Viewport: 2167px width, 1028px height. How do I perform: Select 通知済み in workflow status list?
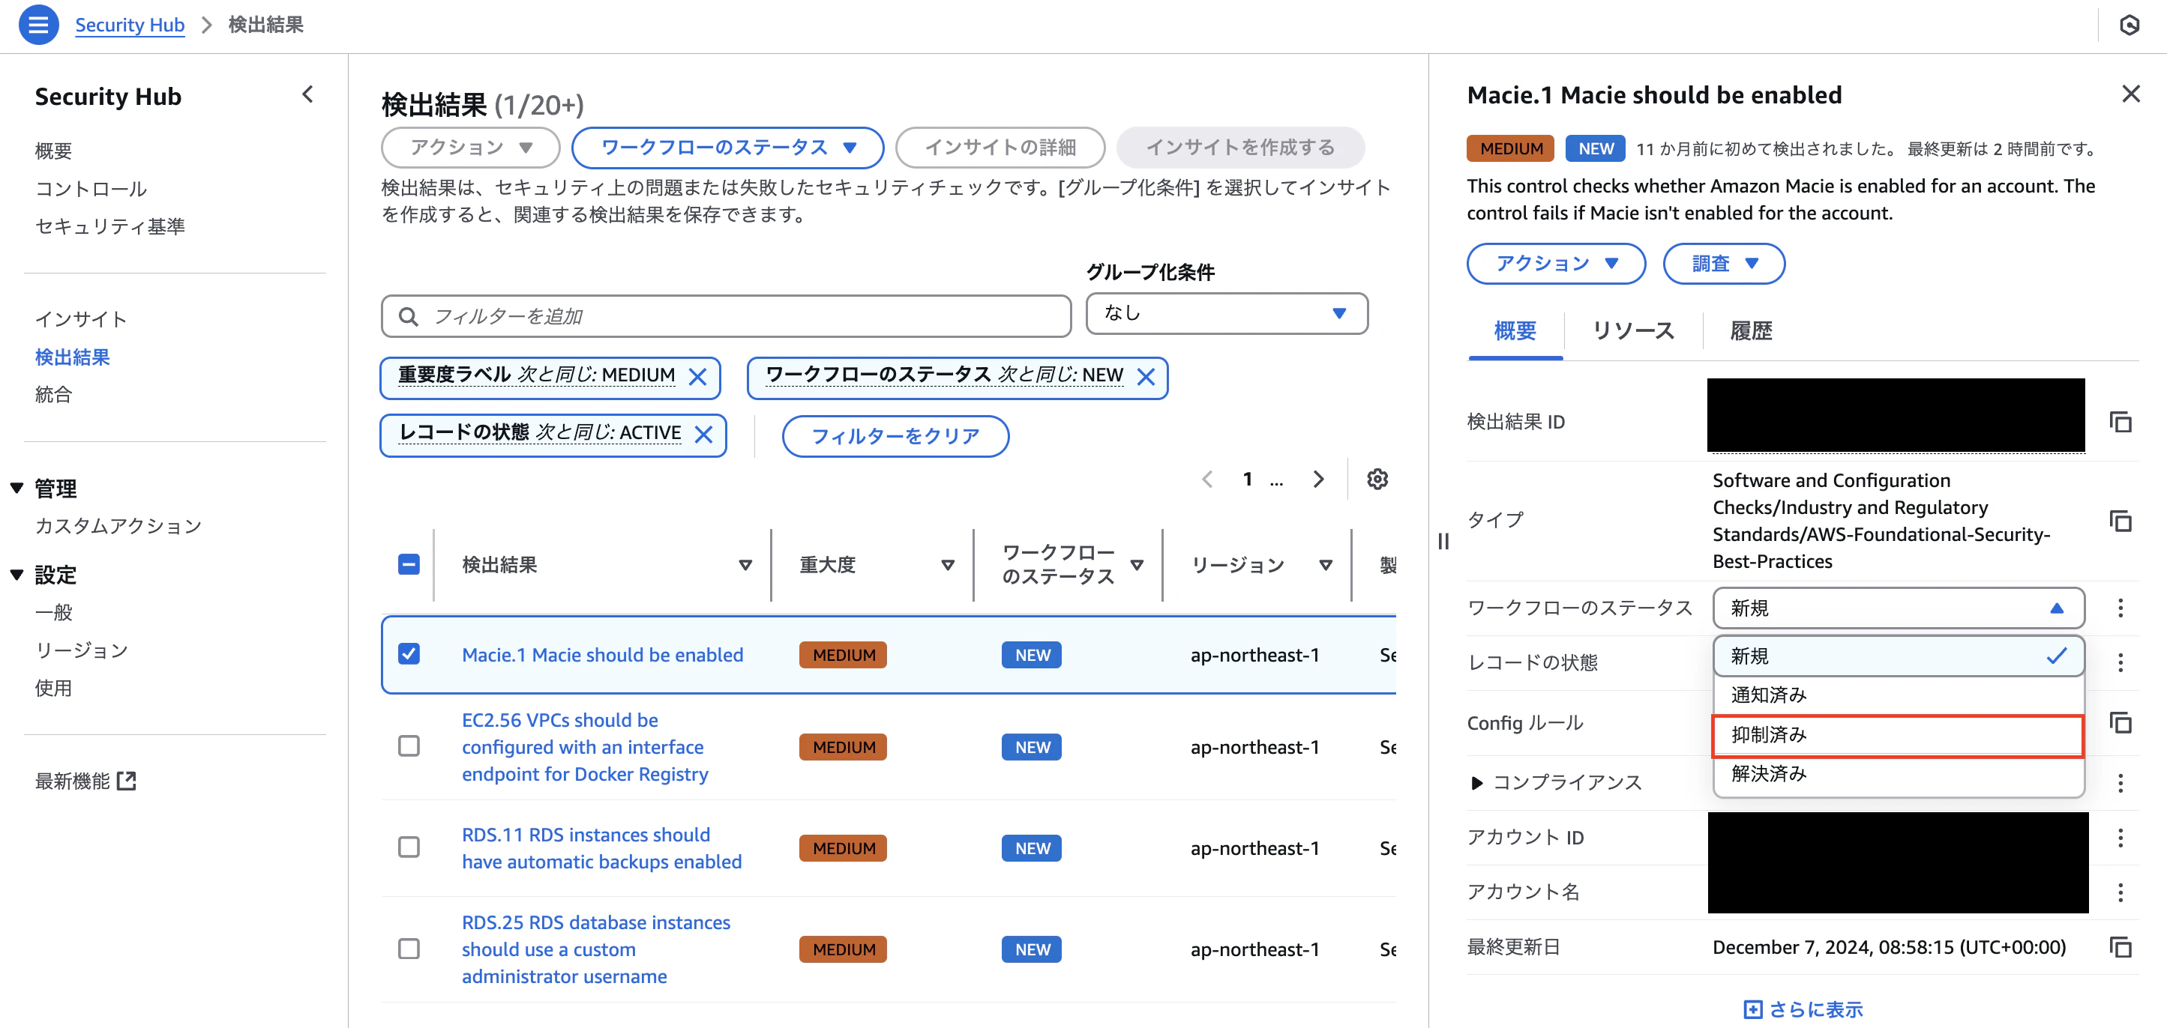[1899, 695]
